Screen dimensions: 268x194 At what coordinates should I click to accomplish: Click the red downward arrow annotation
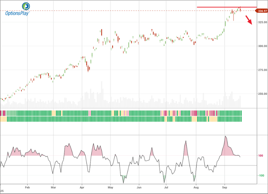tap(249, 20)
